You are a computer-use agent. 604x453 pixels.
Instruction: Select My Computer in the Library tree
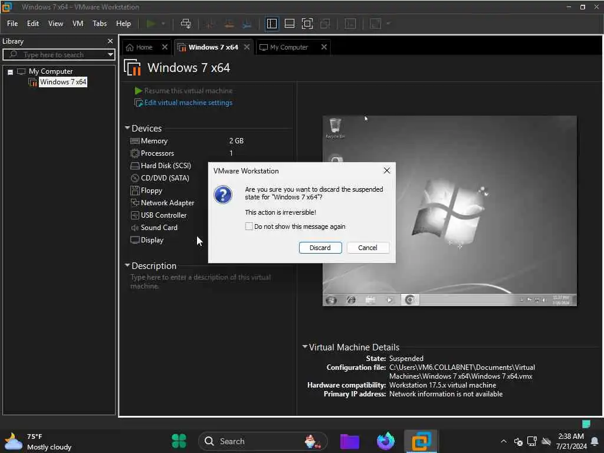tap(51, 71)
